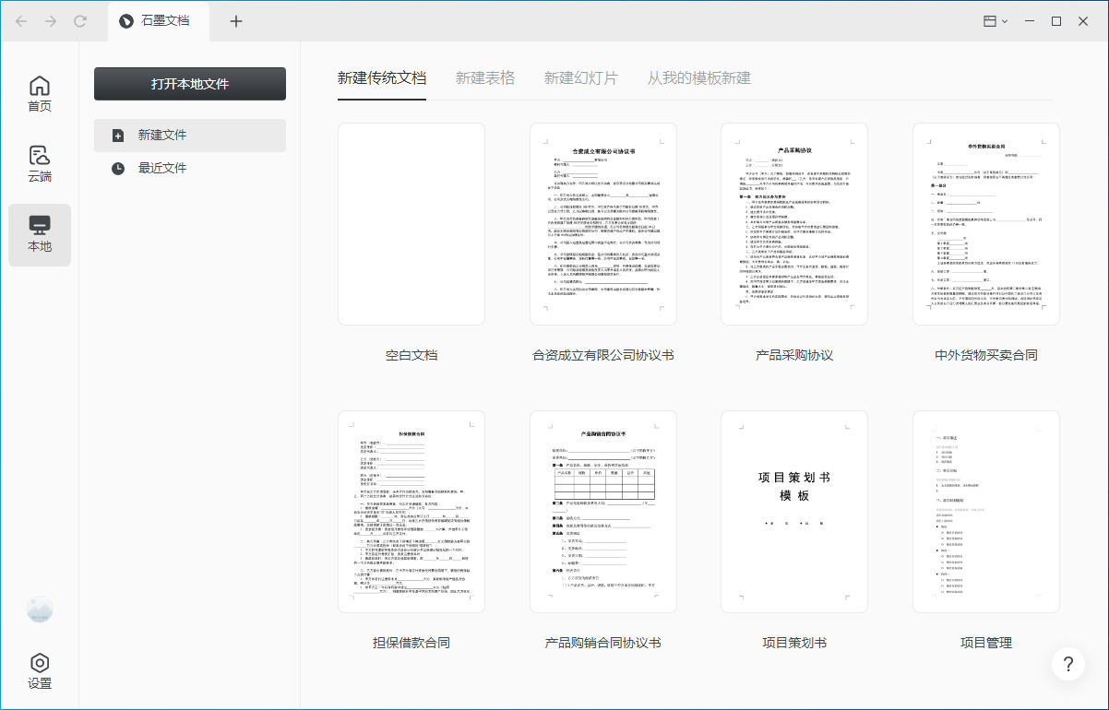Open 设置 settings in the sidebar
Viewport: 1109px width, 710px height.
[x=40, y=671]
